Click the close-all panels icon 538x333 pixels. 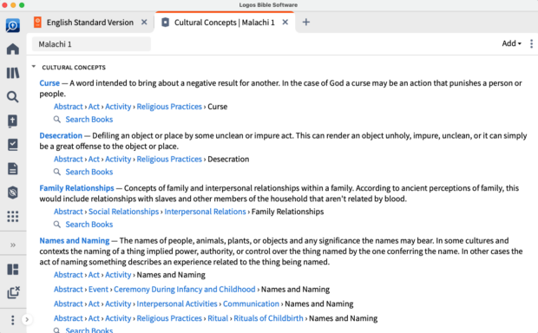[x=13, y=292]
